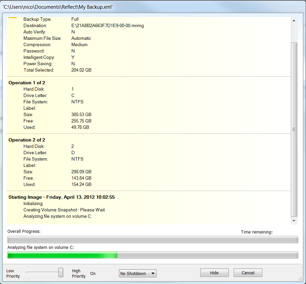306x284 pixels.
Task: Click the Time remaining label
Action: point(257,232)
